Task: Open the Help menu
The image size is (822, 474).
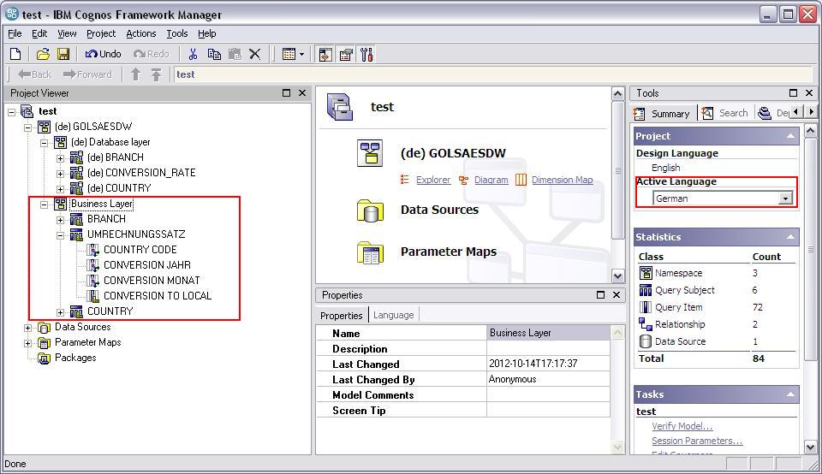Action: [x=207, y=33]
